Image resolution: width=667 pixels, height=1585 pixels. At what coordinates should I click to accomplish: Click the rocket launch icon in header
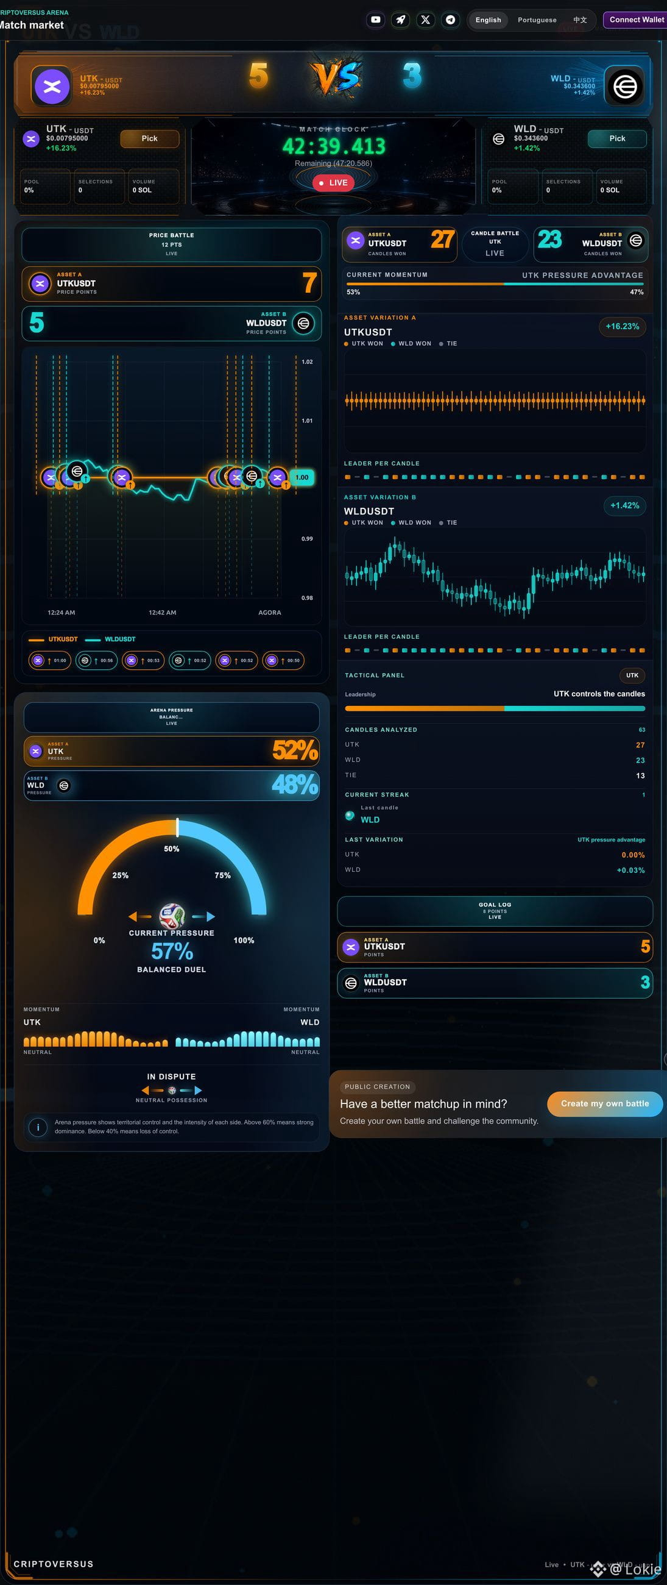pos(400,20)
